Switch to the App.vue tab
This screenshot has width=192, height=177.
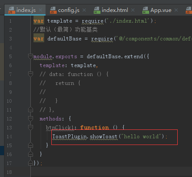point(161,10)
